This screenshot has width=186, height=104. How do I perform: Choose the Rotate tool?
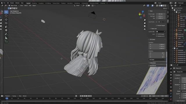point(6,23)
